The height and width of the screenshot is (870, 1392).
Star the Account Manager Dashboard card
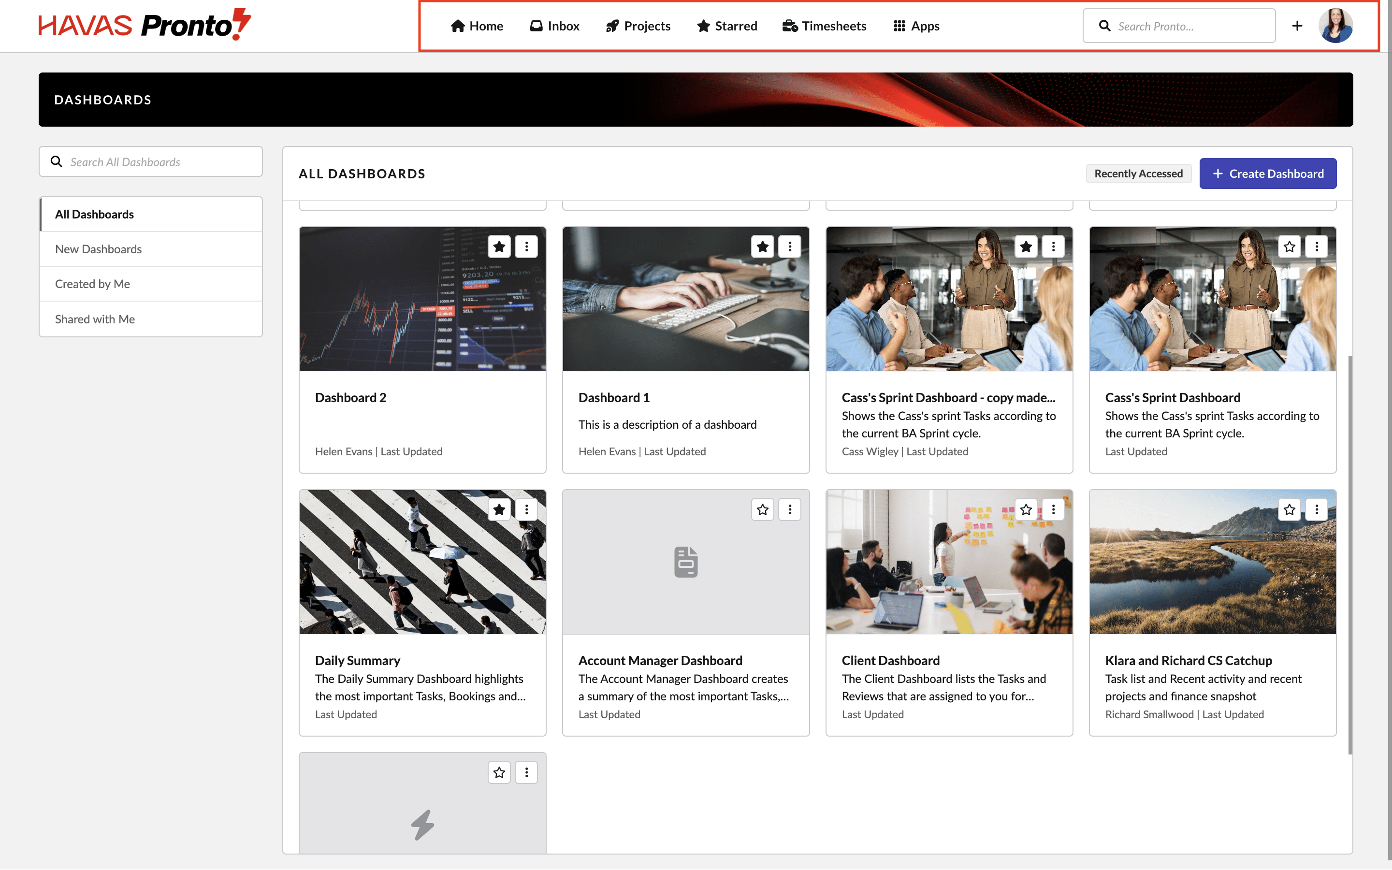(x=762, y=510)
